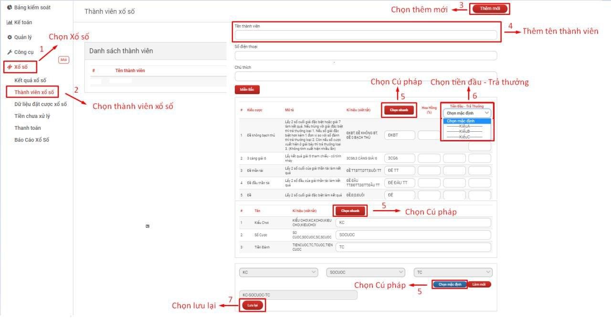Click the Quản lý gear icon

(10, 37)
